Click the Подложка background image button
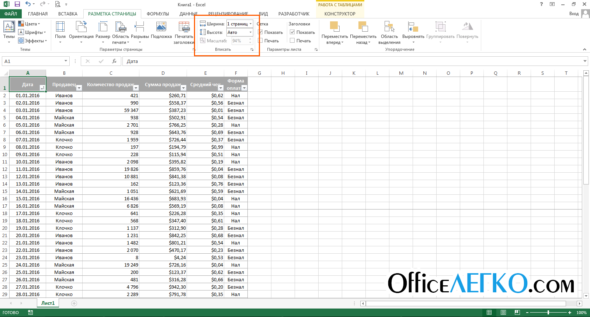The width and height of the screenshot is (590, 317). [161, 30]
